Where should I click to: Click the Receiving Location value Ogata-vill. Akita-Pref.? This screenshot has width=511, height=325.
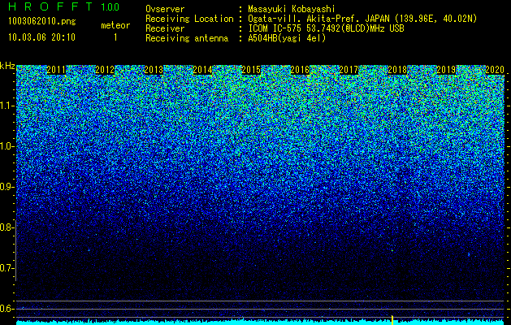304,19
